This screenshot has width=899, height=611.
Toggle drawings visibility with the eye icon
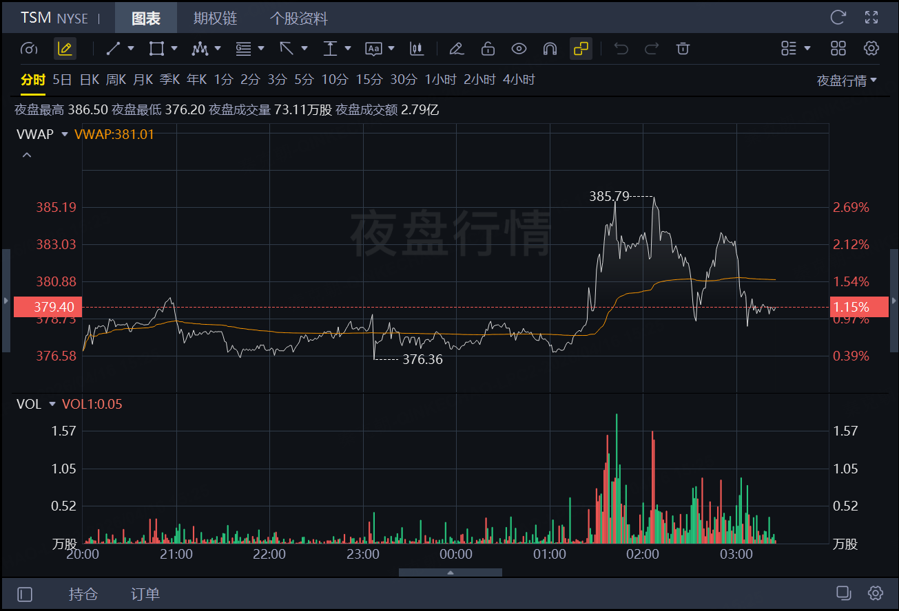click(x=519, y=49)
